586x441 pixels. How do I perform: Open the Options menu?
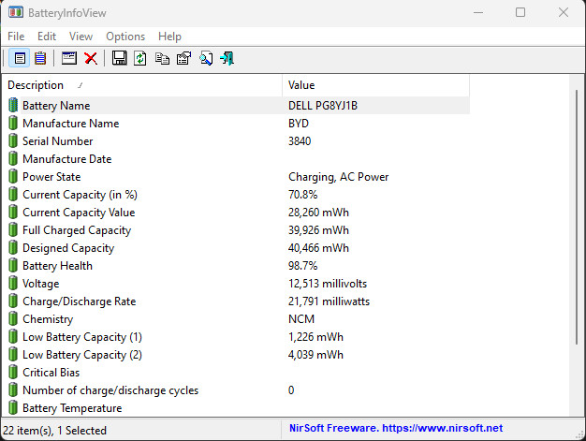click(125, 37)
